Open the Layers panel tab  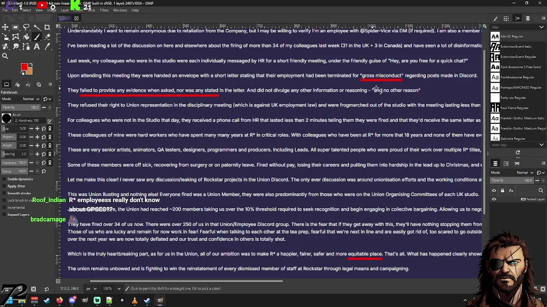(495, 164)
